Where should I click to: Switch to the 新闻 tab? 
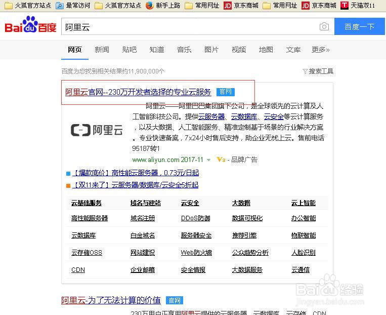pos(102,50)
